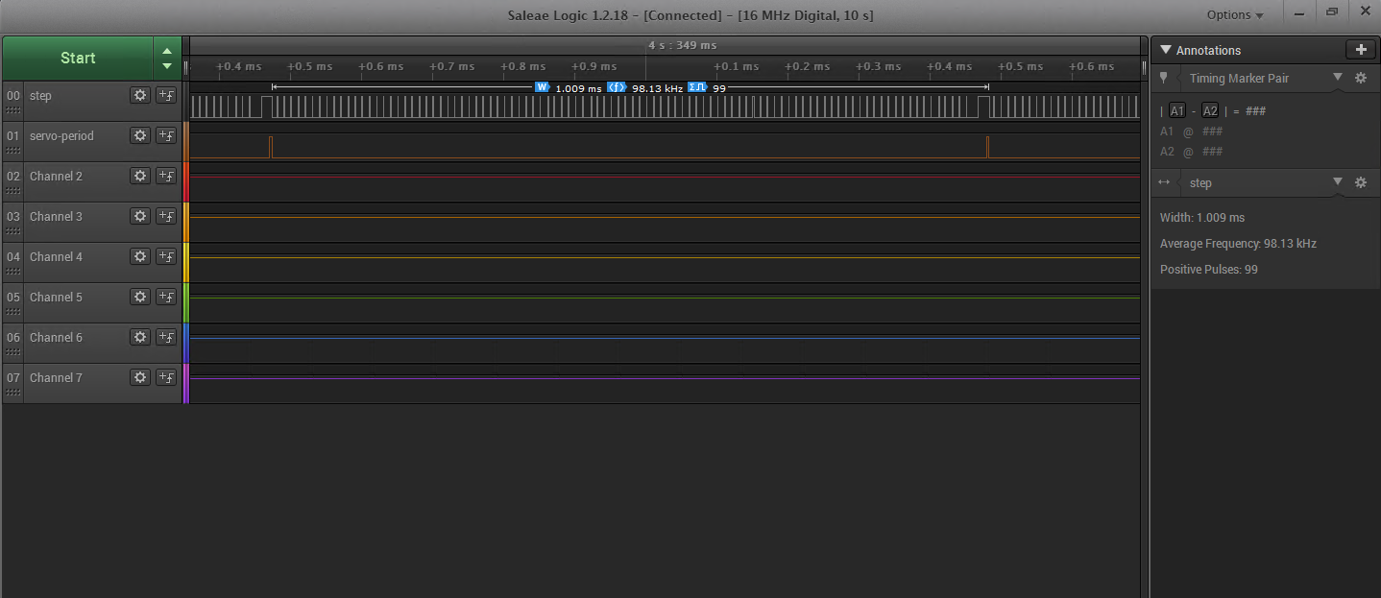Click the first servo-period pulse
The width and height of the screenshot is (1381, 598).
271,147
